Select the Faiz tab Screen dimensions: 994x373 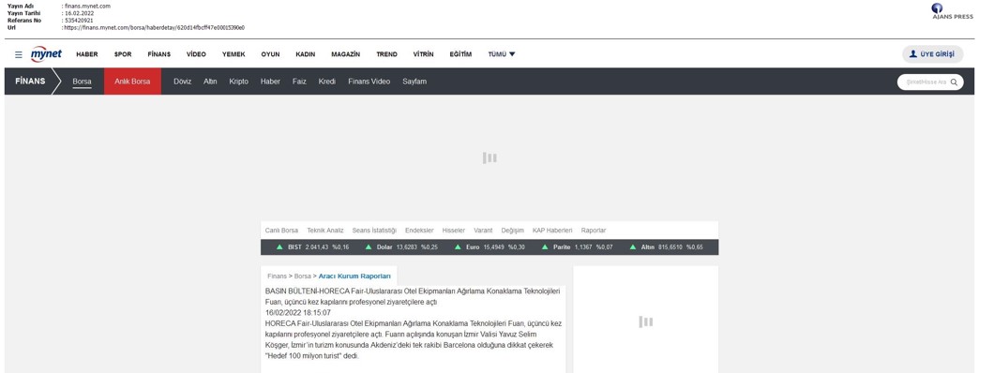[x=299, y=82]
